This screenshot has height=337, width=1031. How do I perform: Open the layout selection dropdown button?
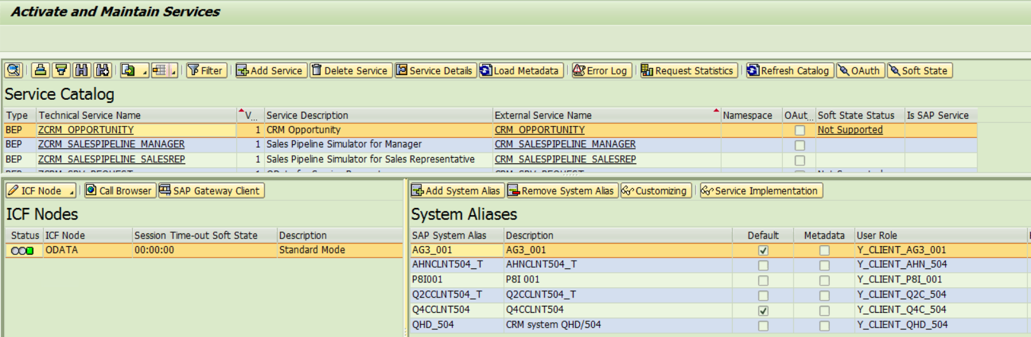click(x=165, y=71)
